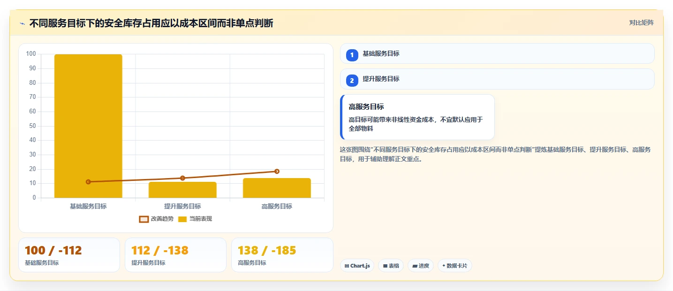This screenshot has width=673, height=291.
Task: Click the 改善趋势 legend color box
Action: coord(144,219)
